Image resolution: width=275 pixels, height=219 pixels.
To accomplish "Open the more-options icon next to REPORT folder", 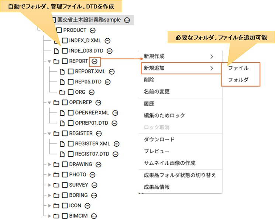I will click(95, 61).
